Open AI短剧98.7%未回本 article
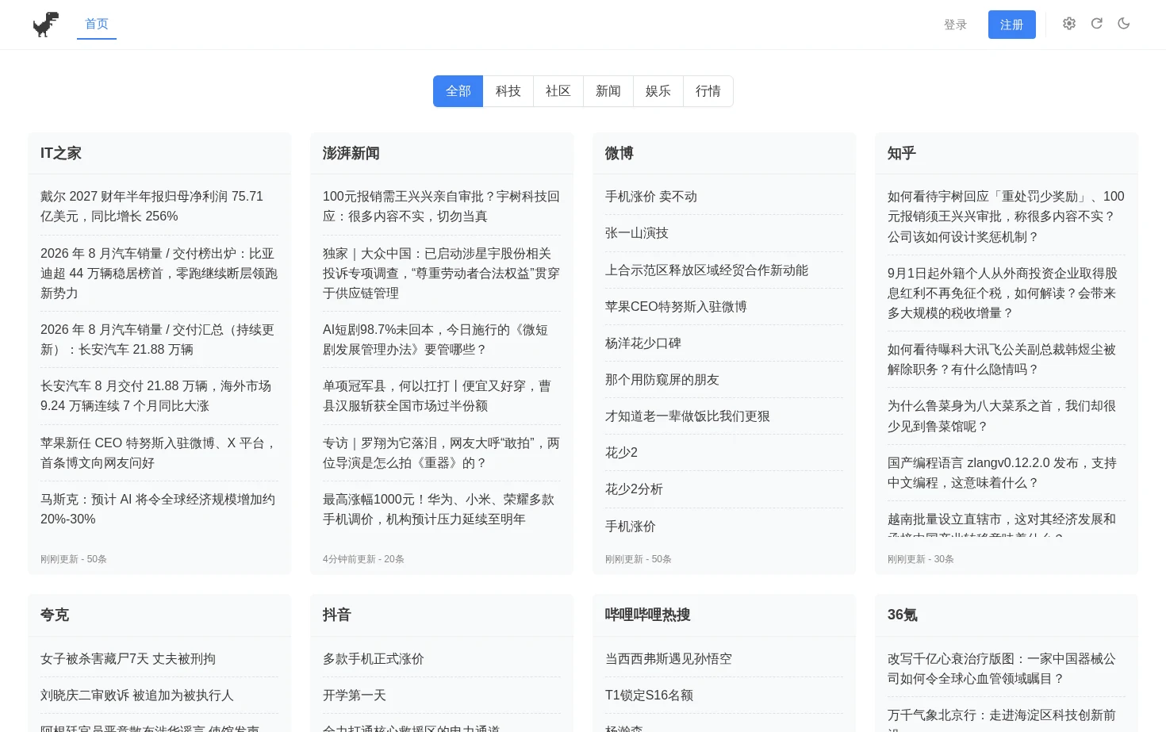This screenshot has width=1166, height=732. (442, 339)
